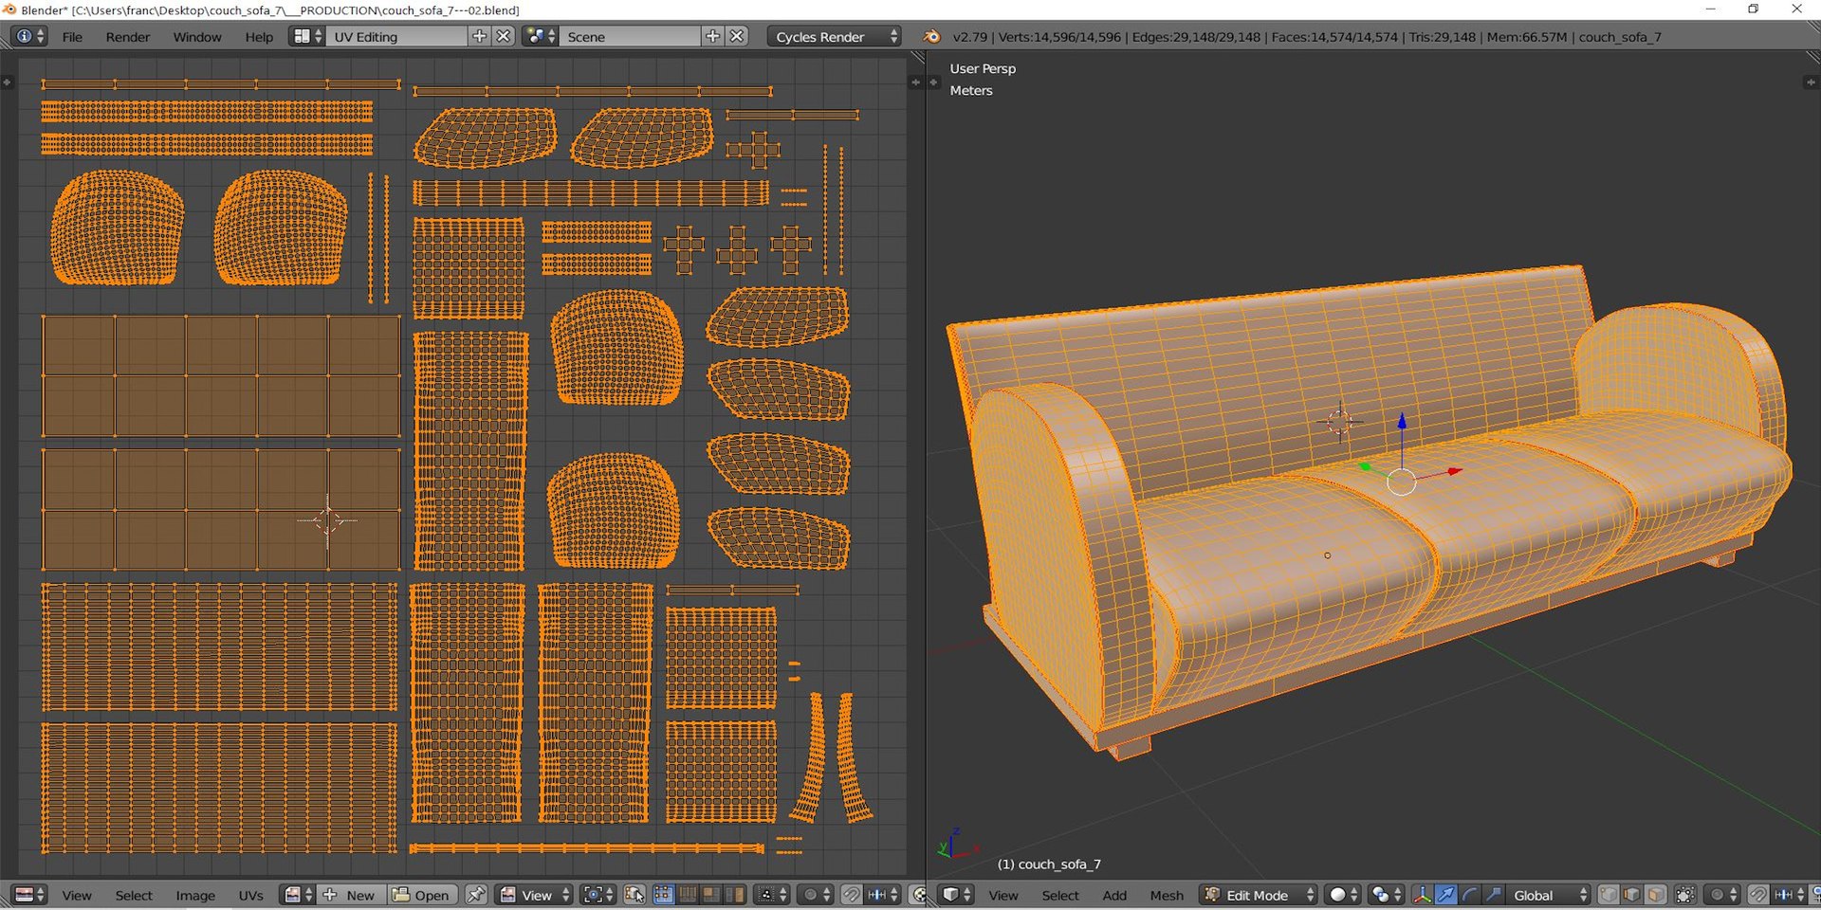
Task: Add a new screen layout with plus
Action: click(x=480, y=36)
